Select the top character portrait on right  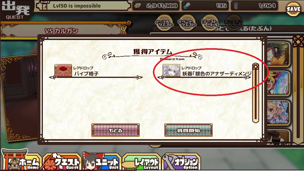(278, 54)
